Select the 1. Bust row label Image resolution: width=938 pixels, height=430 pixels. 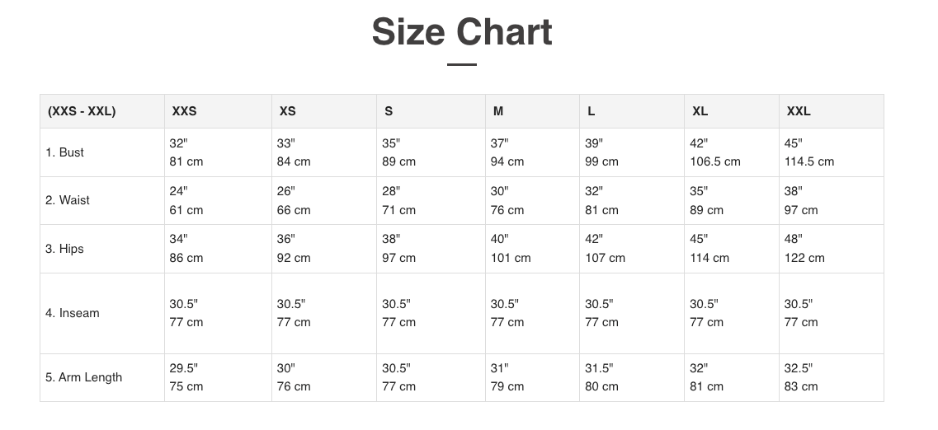[65, 152]
